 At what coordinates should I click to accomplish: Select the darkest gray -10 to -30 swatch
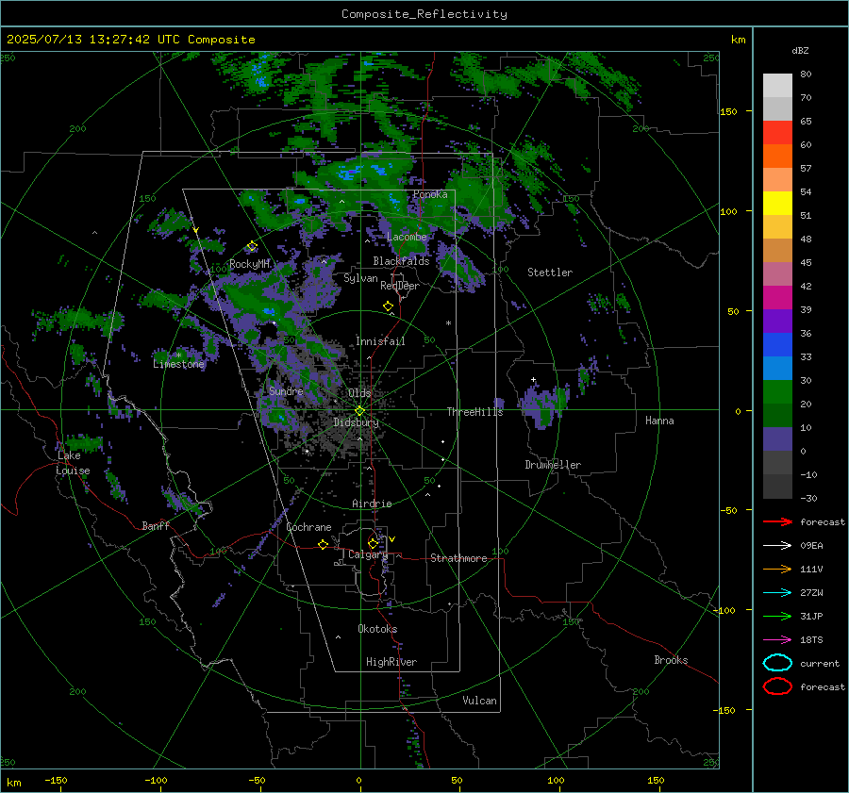[777, 487]
